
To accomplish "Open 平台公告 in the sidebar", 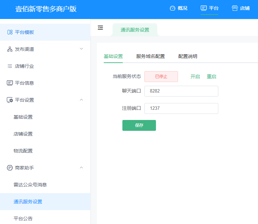I will click(x=45, y=219).
